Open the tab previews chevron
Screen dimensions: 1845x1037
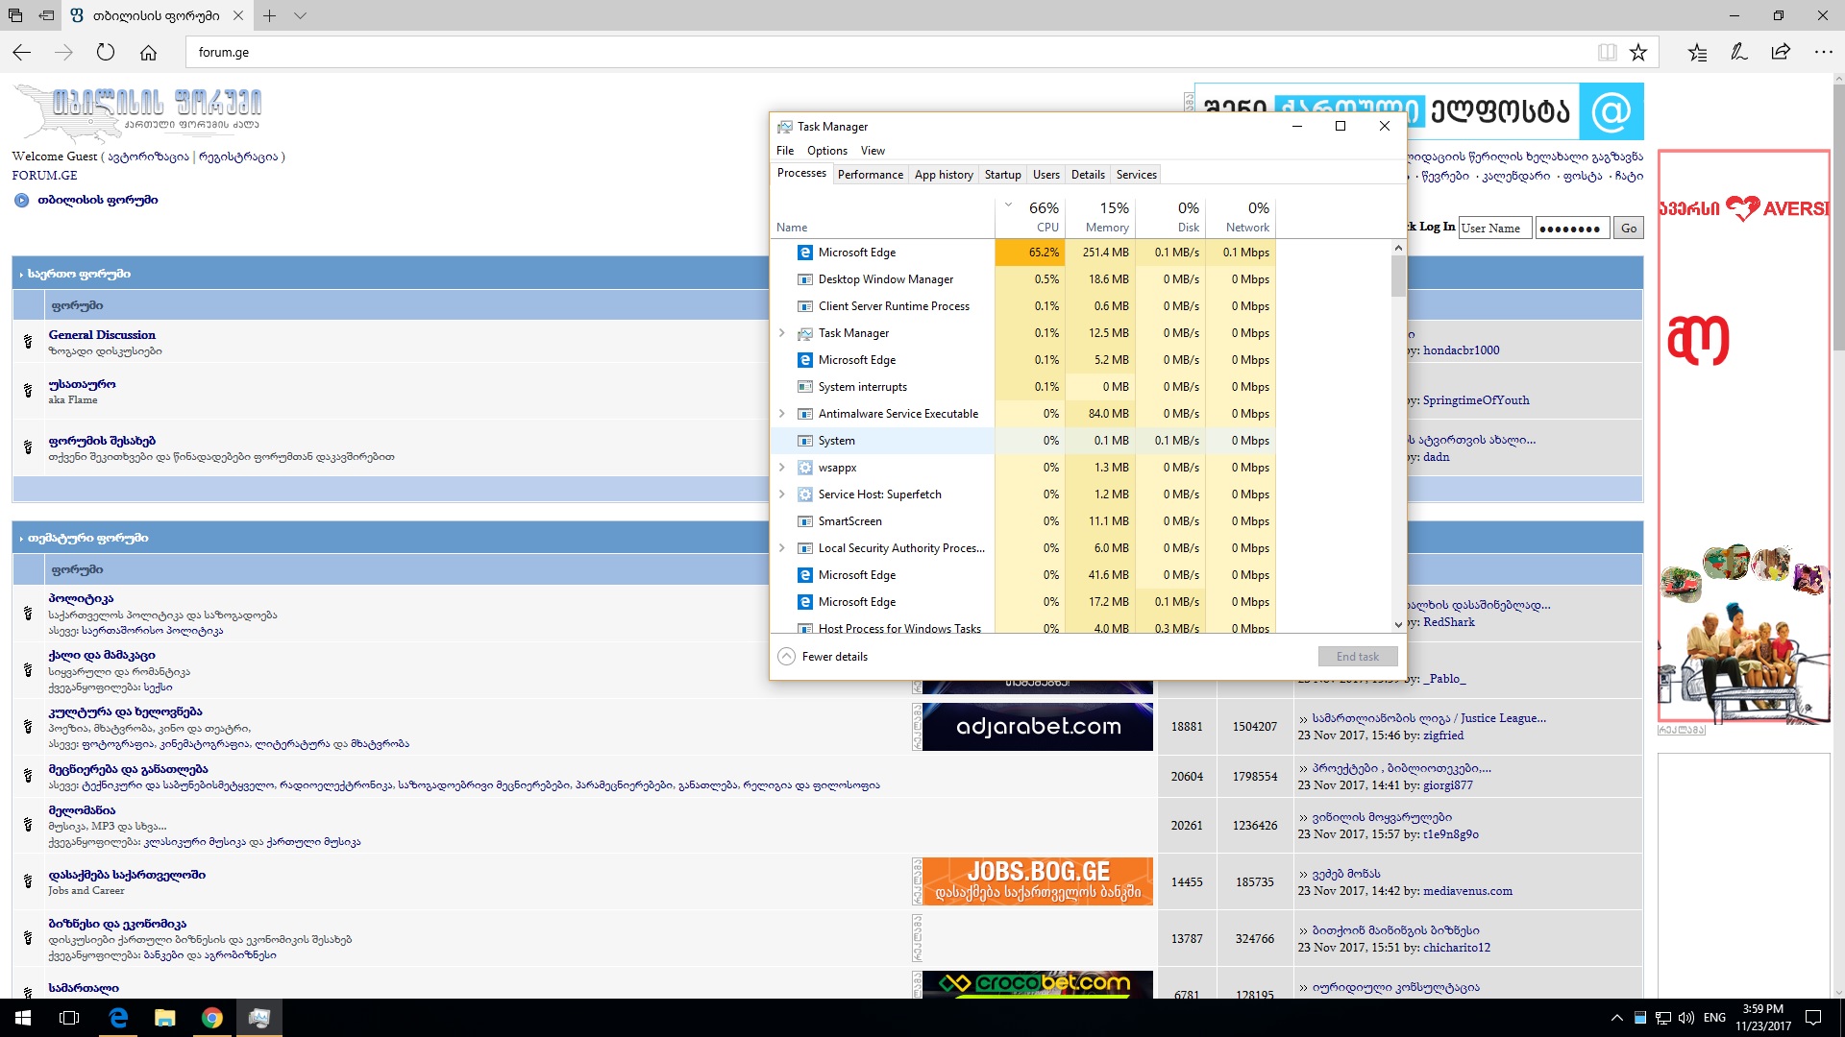[300, 15]
